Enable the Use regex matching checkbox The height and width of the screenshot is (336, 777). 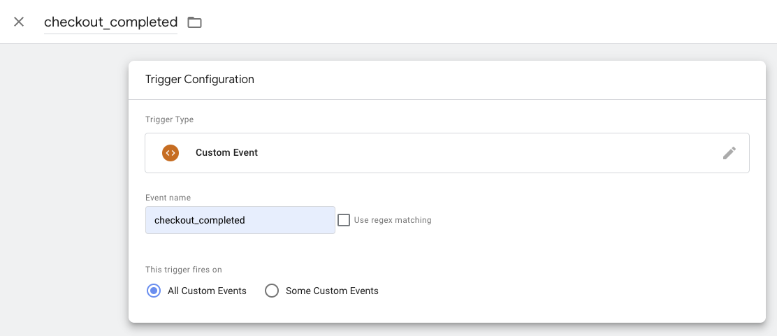[x=344, y=220]
